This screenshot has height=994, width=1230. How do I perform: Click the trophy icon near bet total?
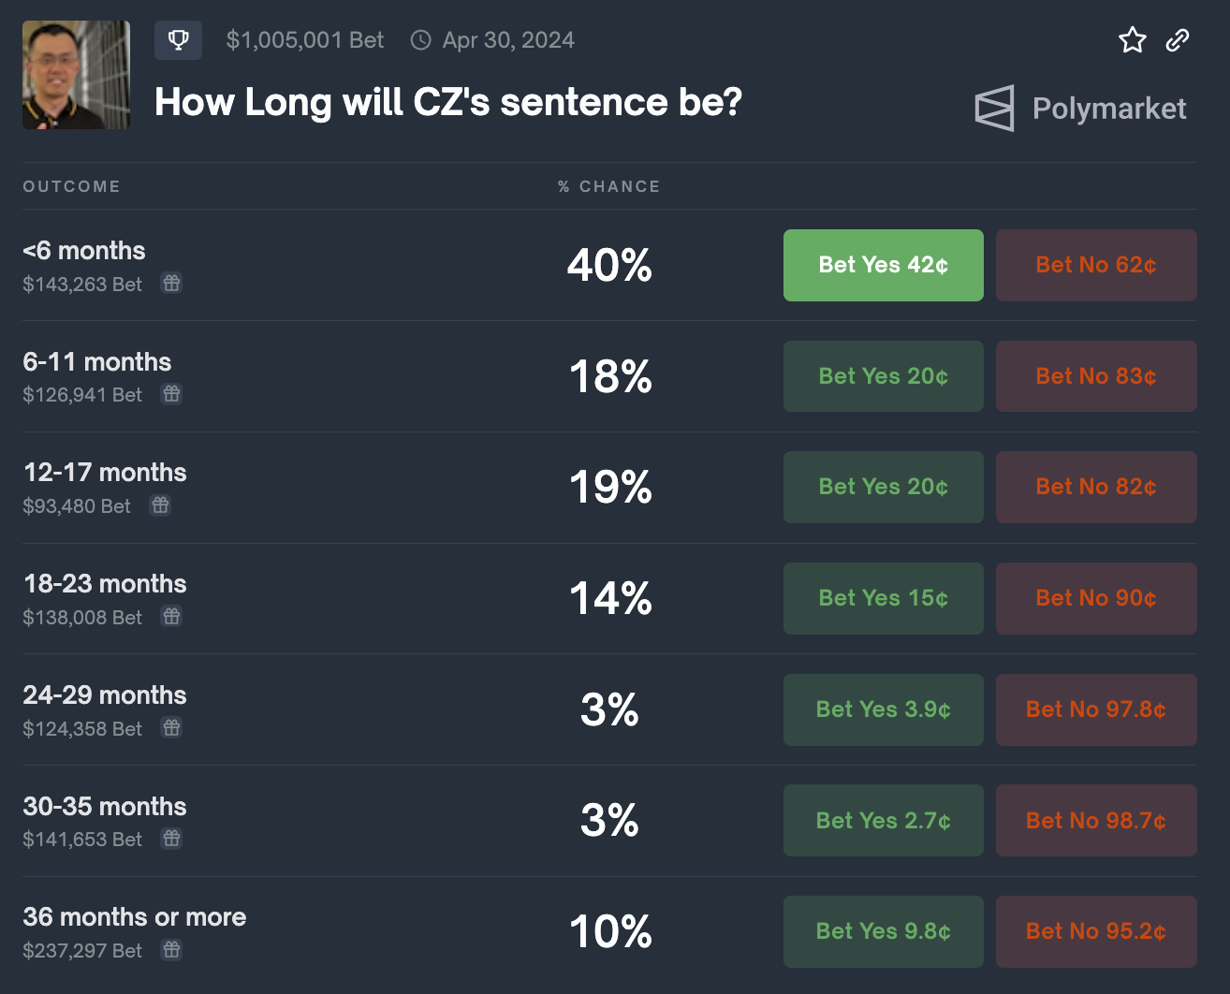(178, 40)
